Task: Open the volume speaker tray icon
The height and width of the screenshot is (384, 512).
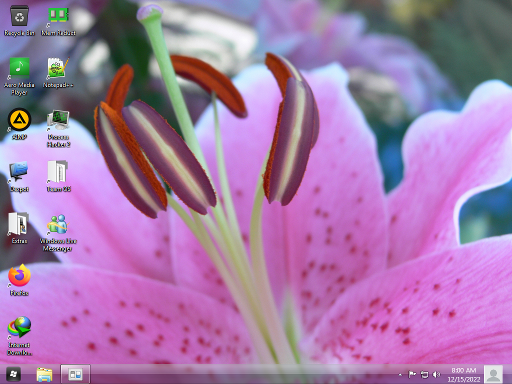Action: tap(436, 374)
